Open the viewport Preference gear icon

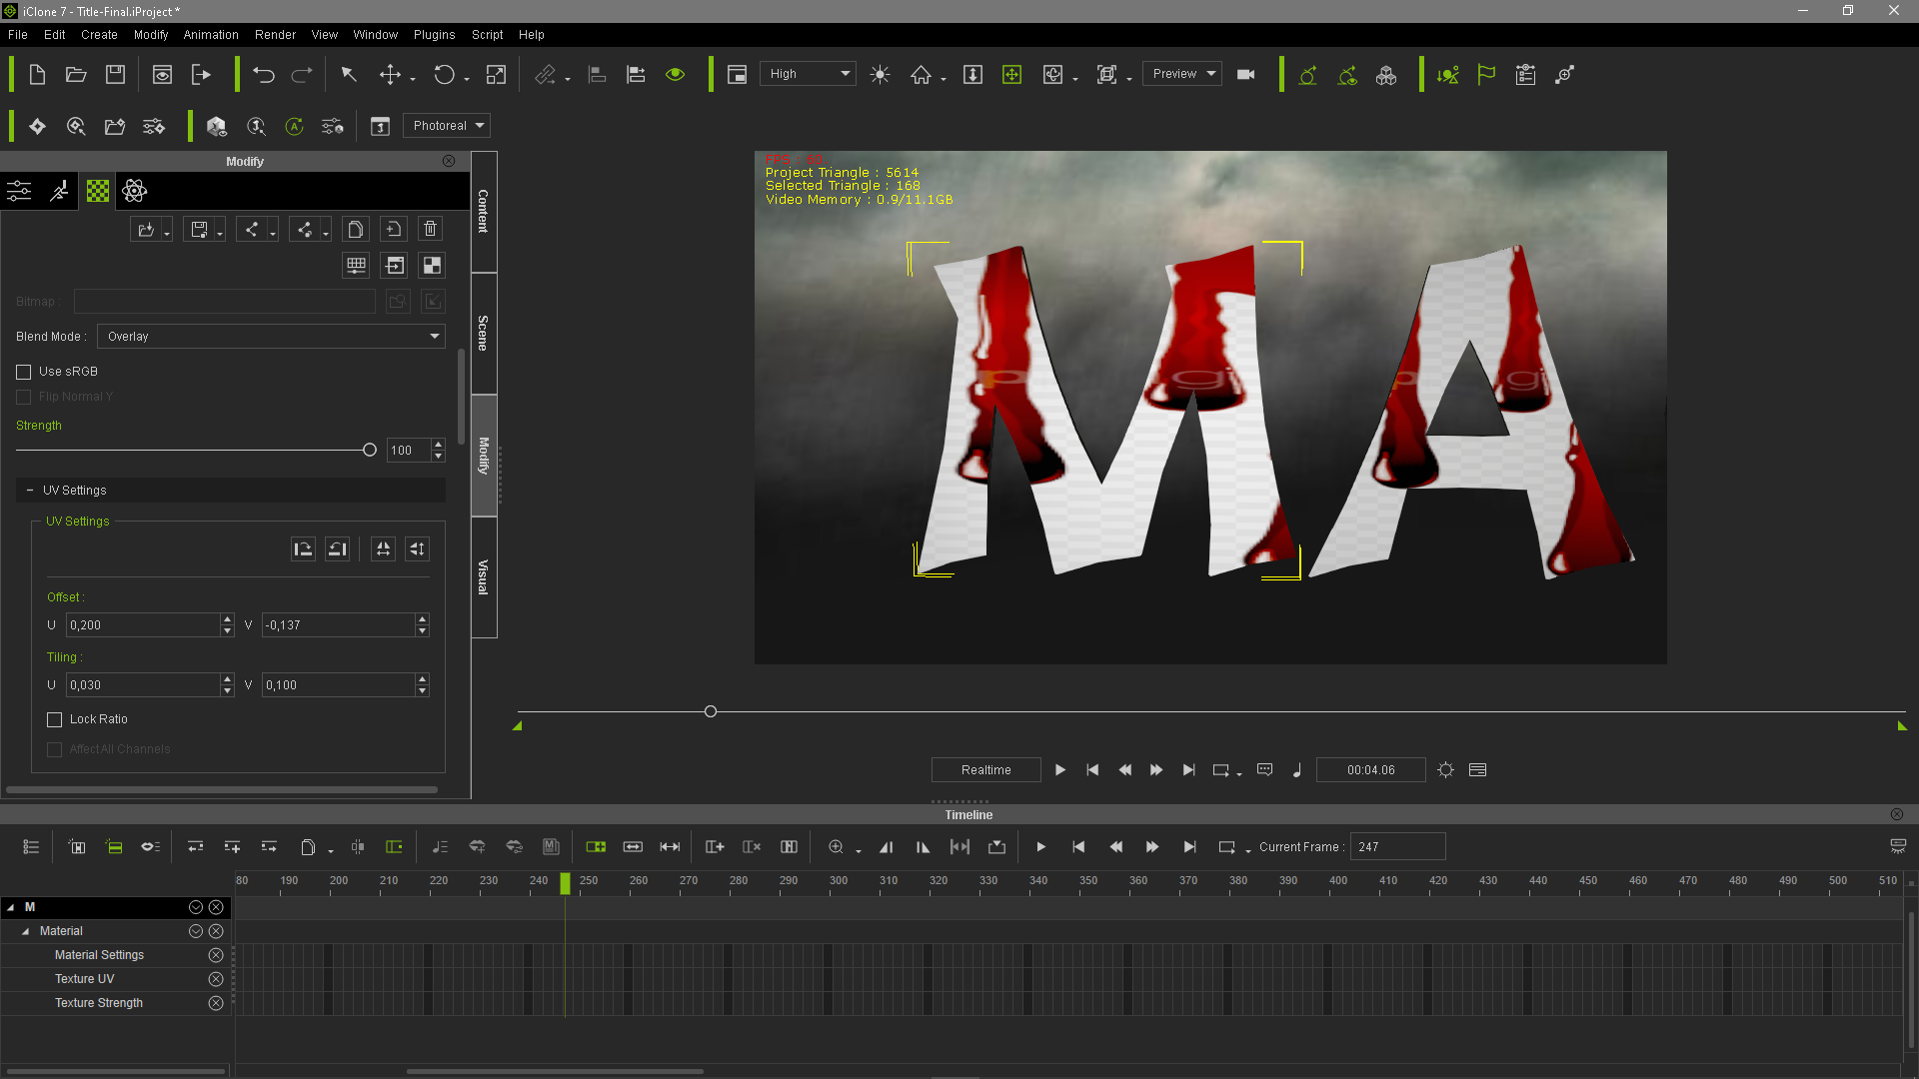pos(1445,769)
